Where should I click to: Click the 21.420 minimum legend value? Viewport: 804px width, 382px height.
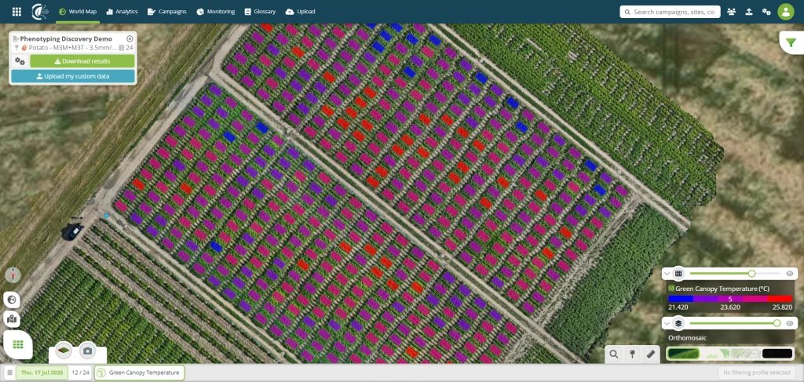pos(678,307)
